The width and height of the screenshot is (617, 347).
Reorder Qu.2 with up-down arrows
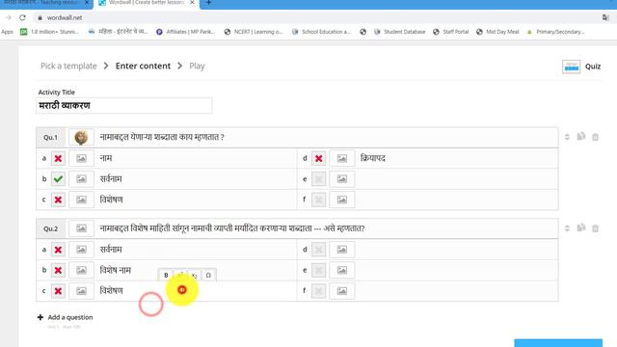click(x=567, y=228)
